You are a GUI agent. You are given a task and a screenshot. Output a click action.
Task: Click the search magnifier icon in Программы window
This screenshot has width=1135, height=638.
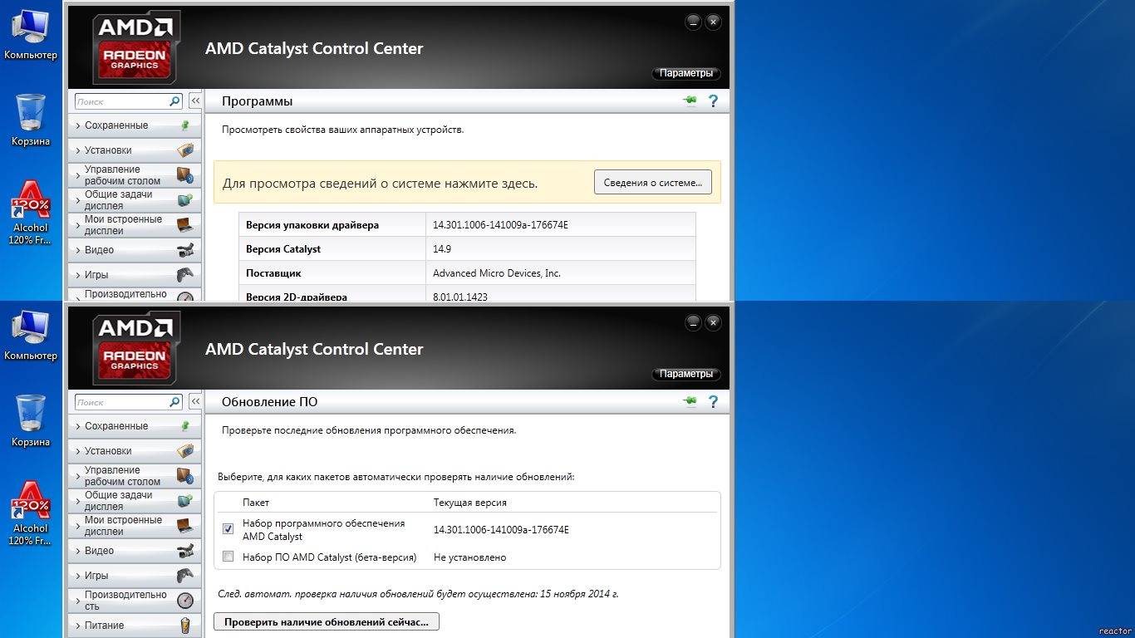point(174,101)
